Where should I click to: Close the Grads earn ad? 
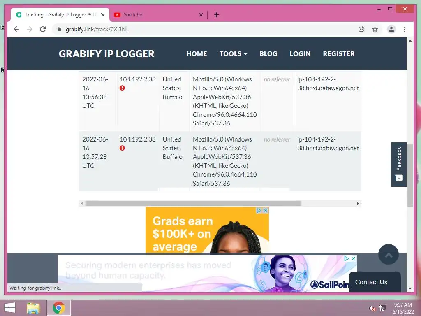265,210
